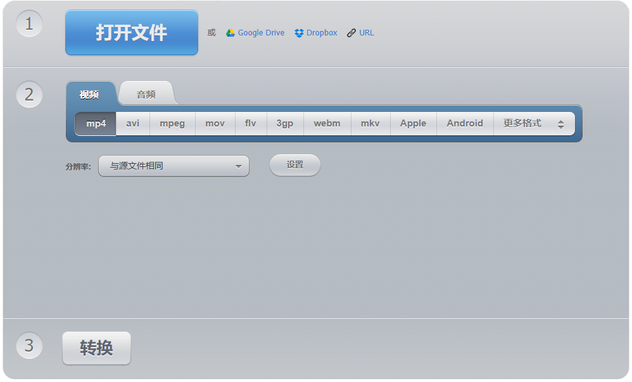Viewport: 632px width, 382px height.
Task: Click the 打开文件 upload button
Action: pyautogui.click(x=131, y=32)
